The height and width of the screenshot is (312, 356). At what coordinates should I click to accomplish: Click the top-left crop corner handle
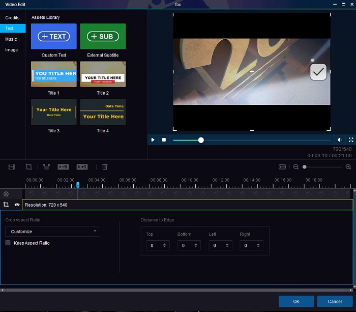click(x=174, y=14)
